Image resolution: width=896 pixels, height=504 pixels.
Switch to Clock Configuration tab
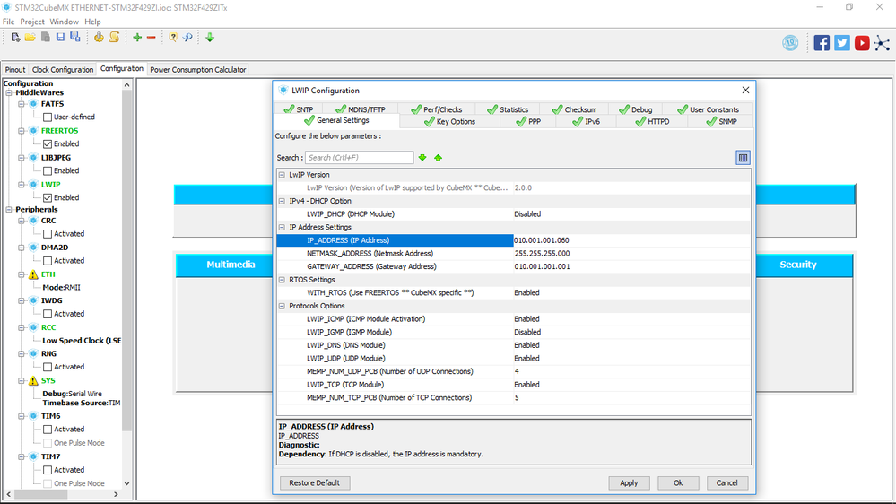coord(63,70)
